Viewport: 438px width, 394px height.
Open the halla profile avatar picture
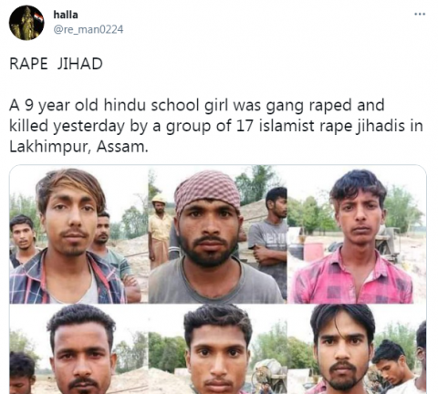coord(26,23)
